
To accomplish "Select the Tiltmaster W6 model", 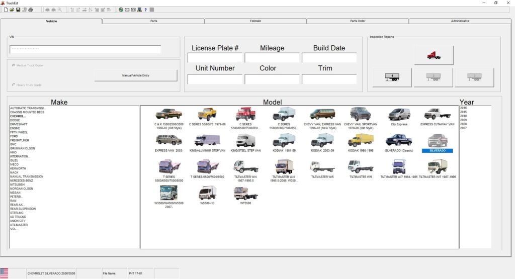I will (361, 169).
